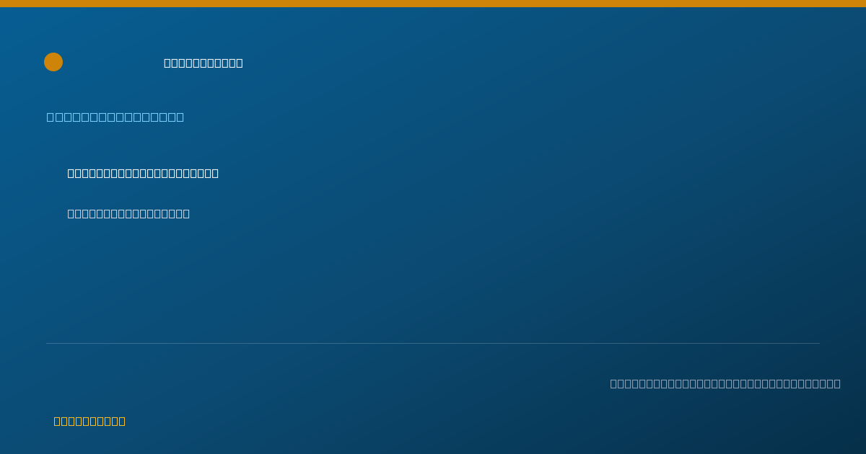Click the first character of the second body line

71,213
